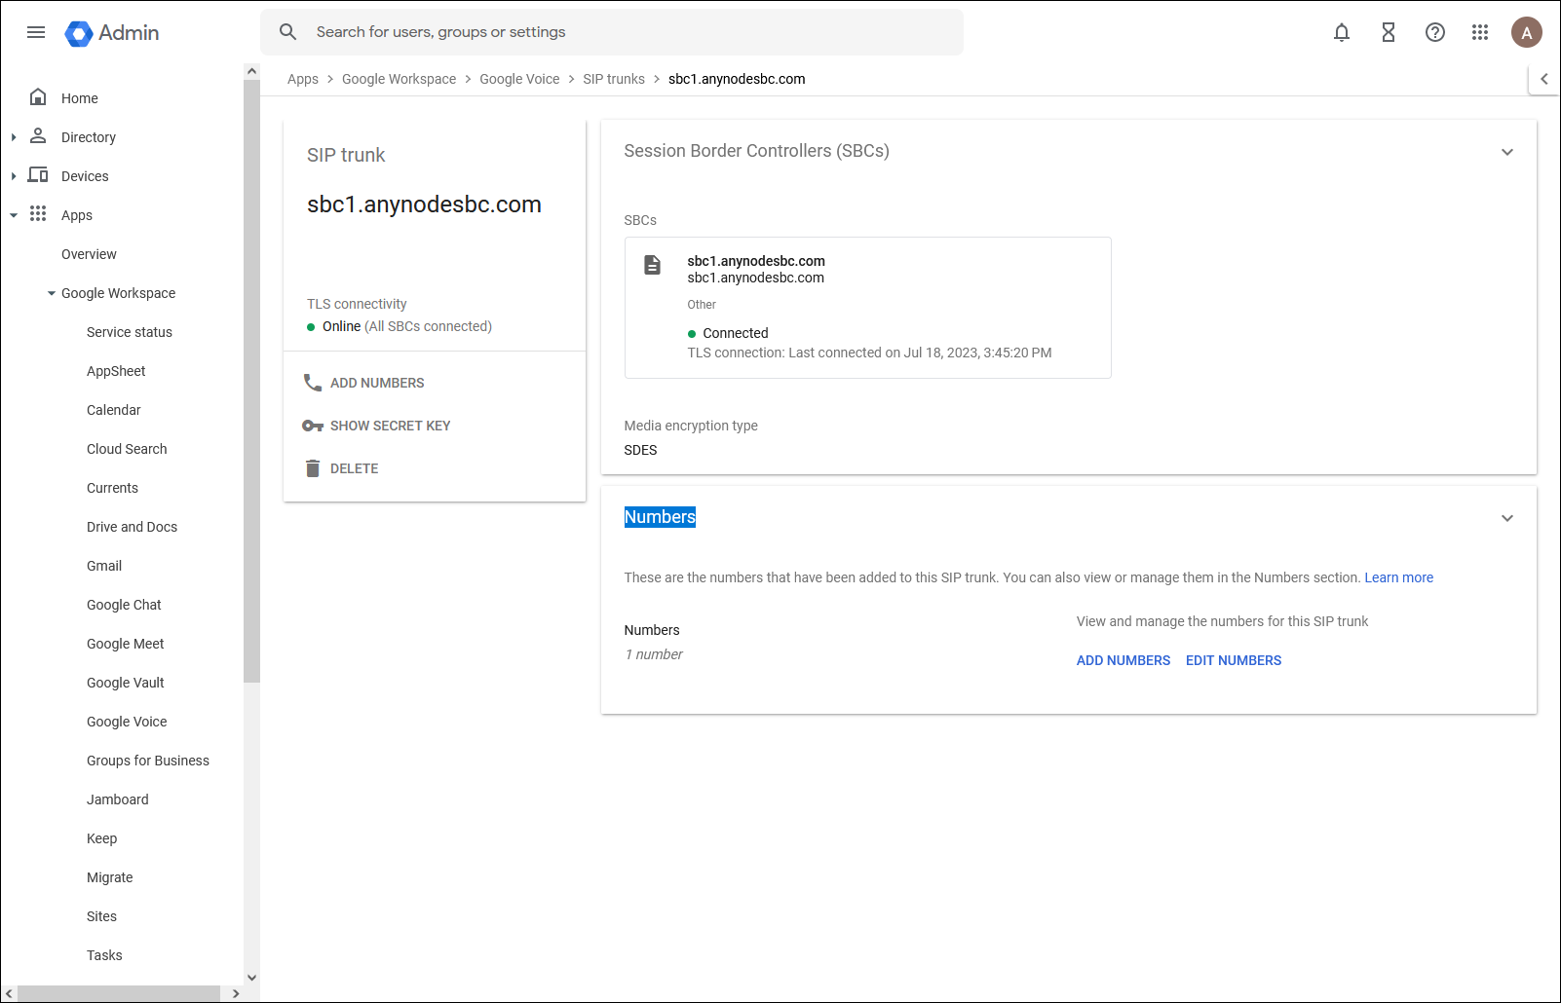
Task: Open the help question mark icon
Action: click(1435, 32)
